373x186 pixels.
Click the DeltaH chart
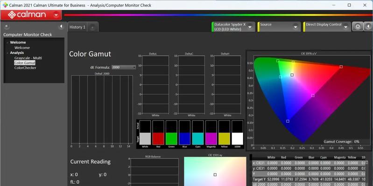pos(227,85)
